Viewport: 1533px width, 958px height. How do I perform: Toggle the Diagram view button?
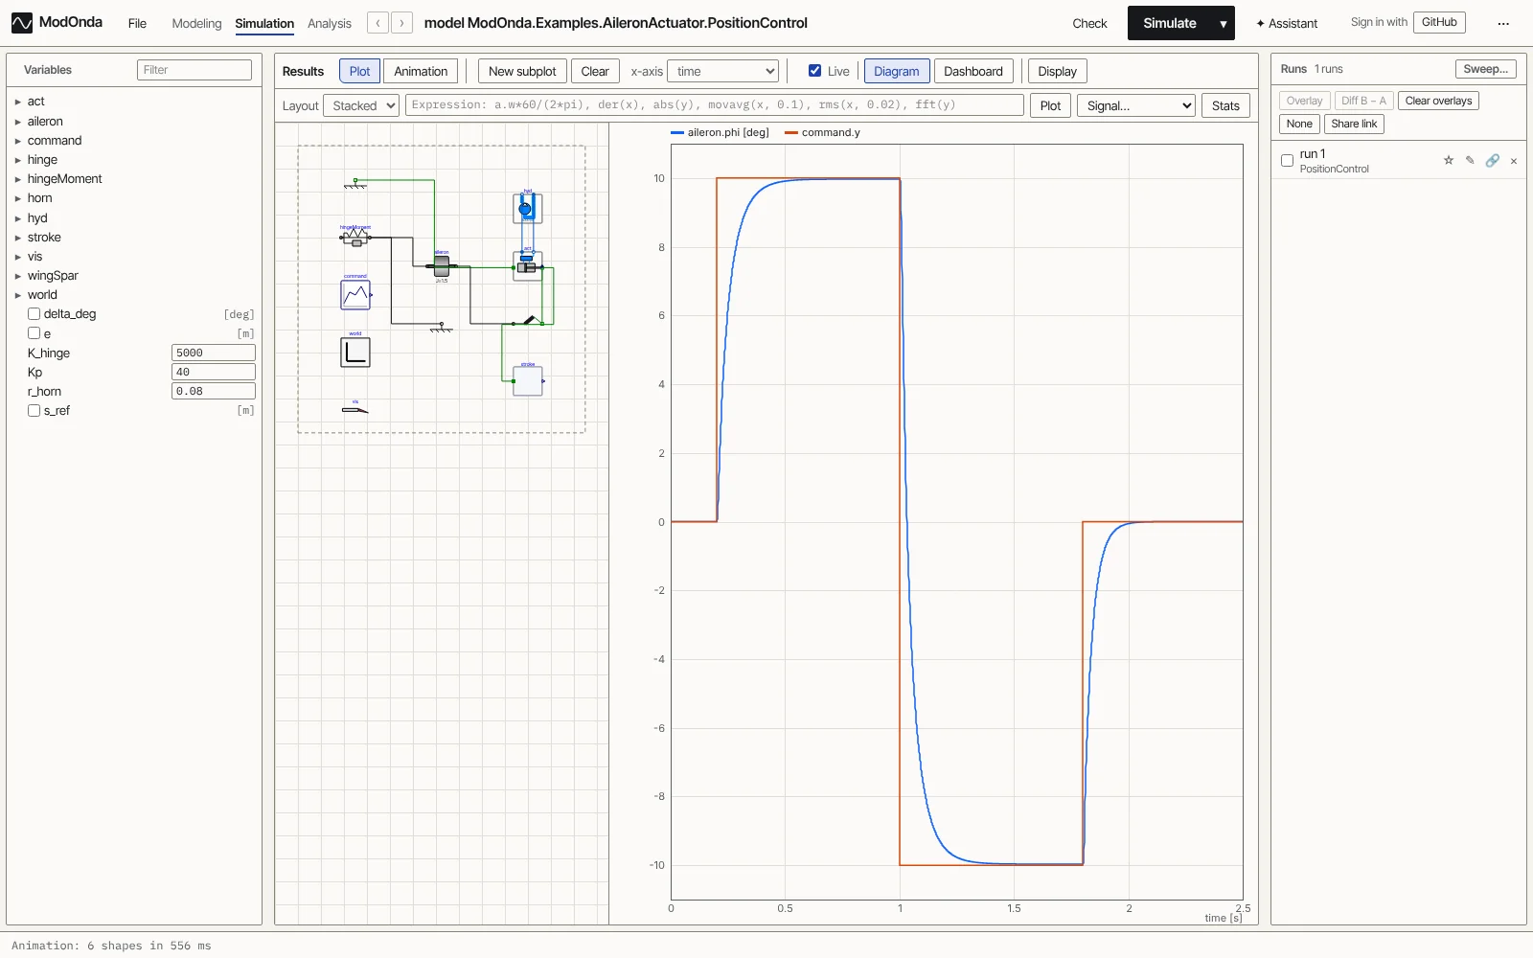[897, 71]
